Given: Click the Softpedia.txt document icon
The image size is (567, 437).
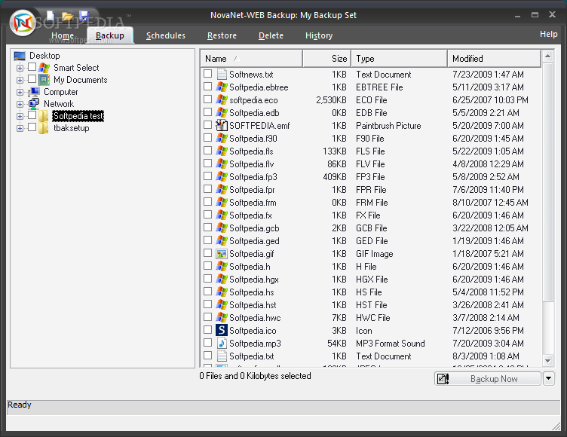Looking at the screenshot, I should pos(222,356).
